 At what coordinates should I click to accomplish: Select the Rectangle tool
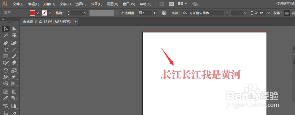click(x=6, y=56)
